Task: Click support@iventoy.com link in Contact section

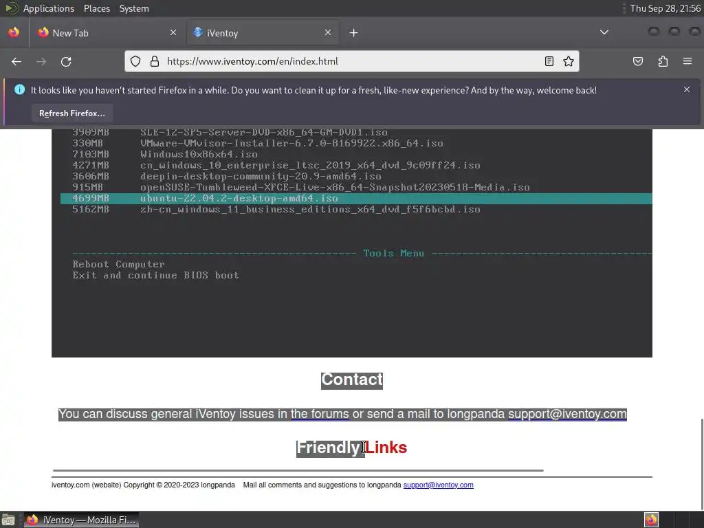Action: [x=567, y=414]
